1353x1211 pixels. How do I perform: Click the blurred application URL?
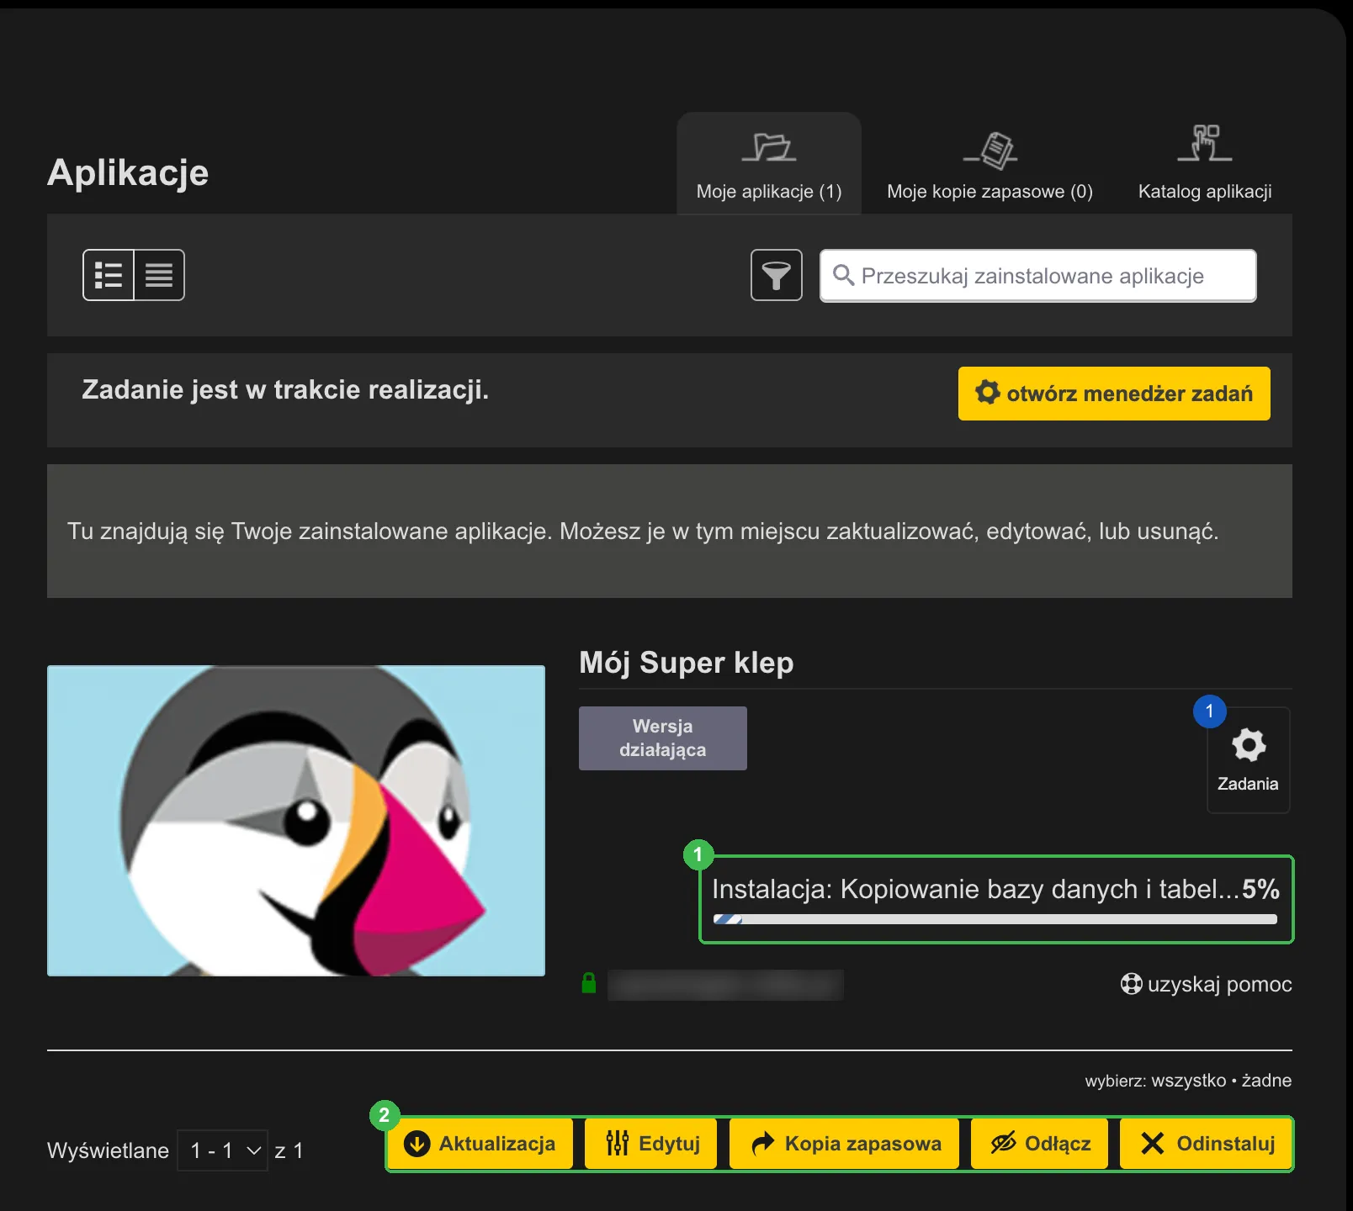(725, 985)
